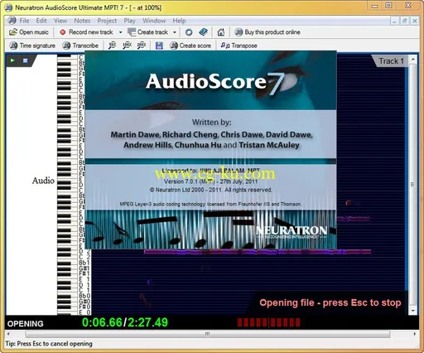Click the Bb1 piano key label
This screenshot has width=424, height=353.
pos(84,263)
